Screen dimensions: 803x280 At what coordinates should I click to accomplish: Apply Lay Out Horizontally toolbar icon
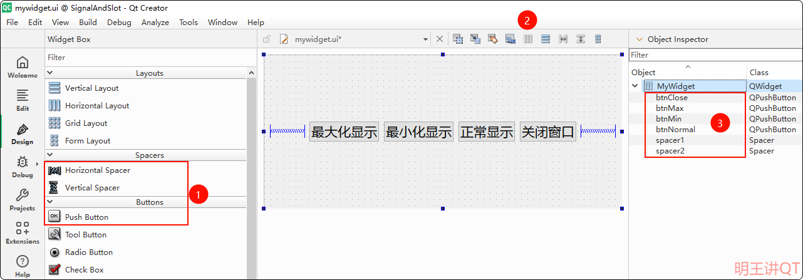[x=528, y=39]
